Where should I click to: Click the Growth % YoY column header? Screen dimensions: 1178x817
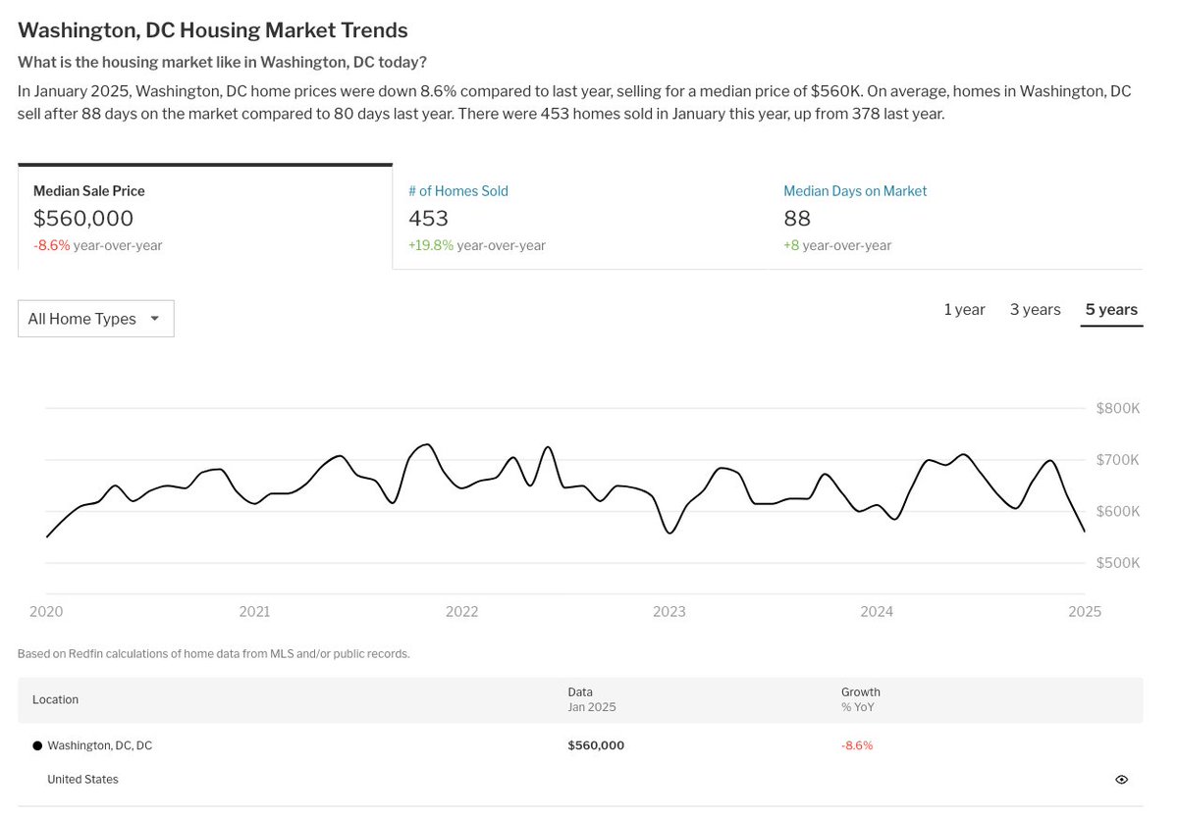pyautogui.click(x=860, y=699)
